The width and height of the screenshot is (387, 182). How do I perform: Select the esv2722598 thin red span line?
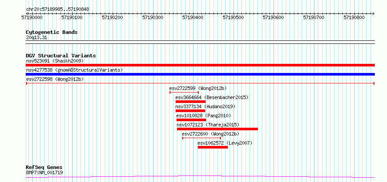coord(200,83)
